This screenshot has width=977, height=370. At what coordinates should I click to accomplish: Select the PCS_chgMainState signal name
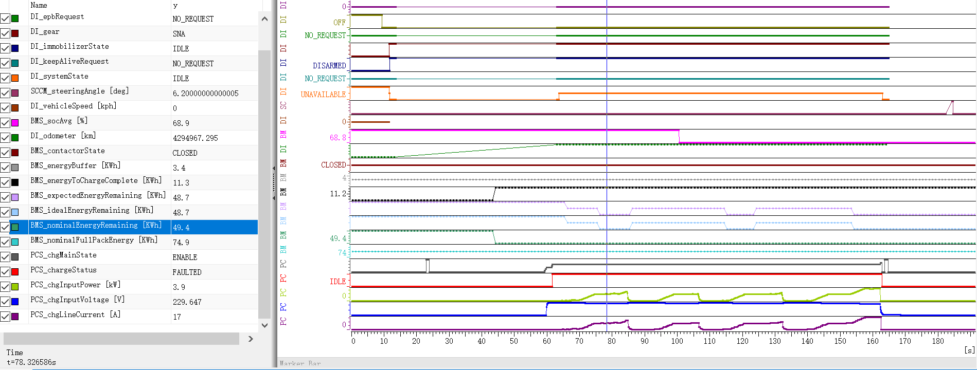[x=63, y=255]
